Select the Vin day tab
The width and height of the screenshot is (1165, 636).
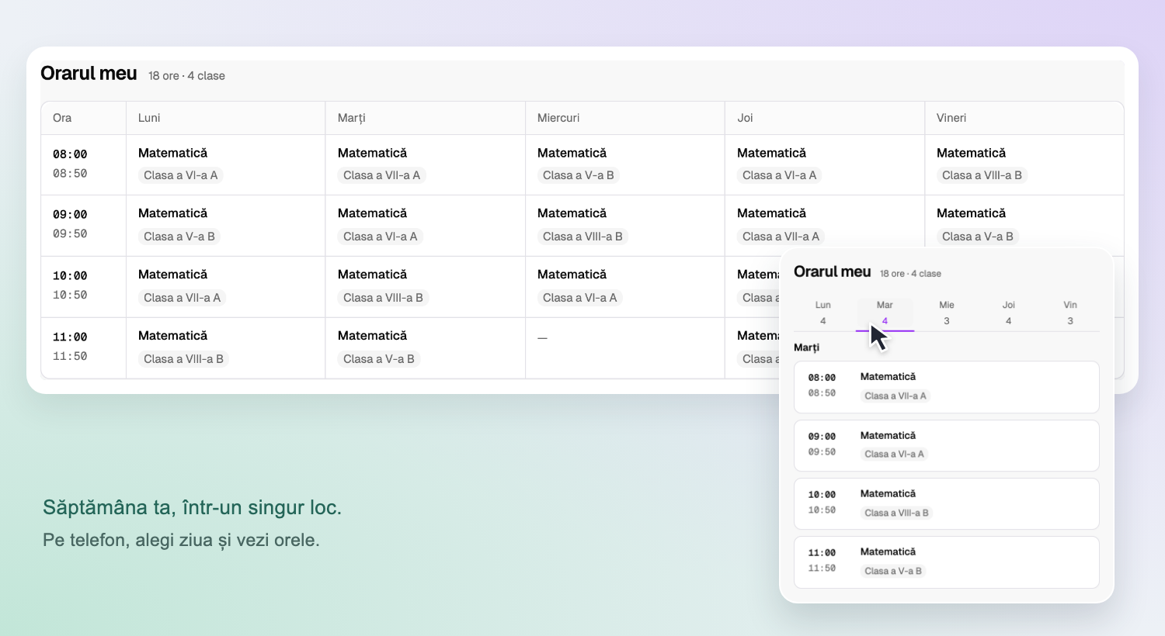tap(1070, 313)
